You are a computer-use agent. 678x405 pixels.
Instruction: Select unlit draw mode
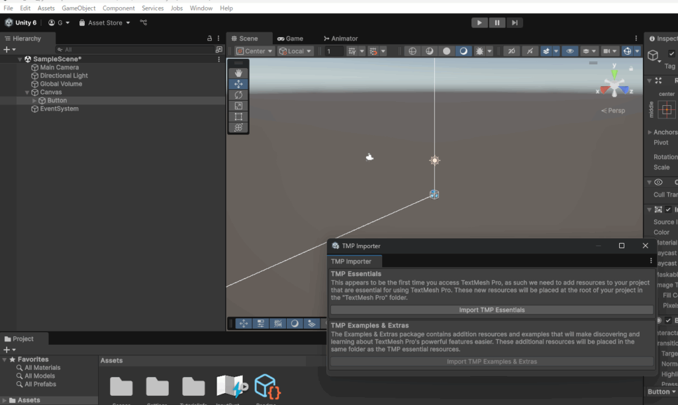coord(446,51)
